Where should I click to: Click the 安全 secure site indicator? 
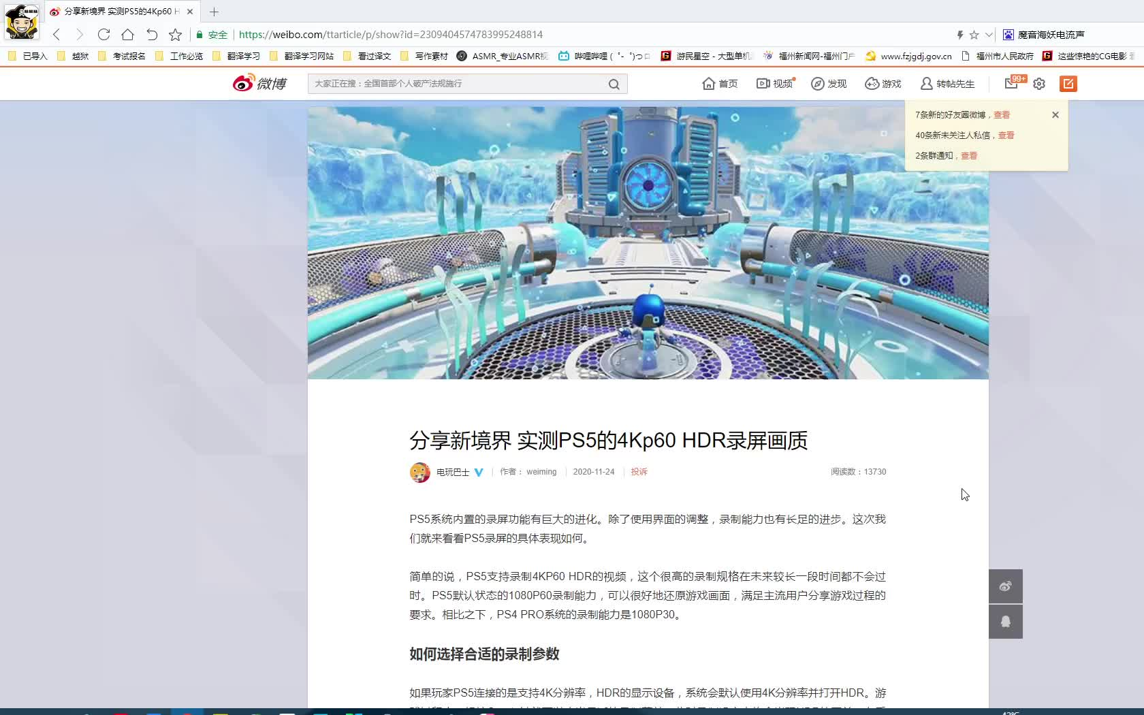pos(212,35)
